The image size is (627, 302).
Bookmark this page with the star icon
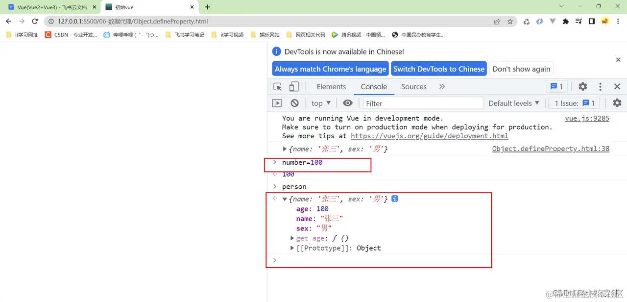coord(510,22)
